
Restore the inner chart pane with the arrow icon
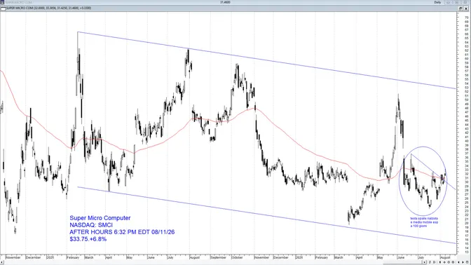pos(460,8)
